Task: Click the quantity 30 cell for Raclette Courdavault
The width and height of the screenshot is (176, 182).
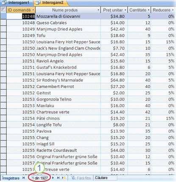Action: pyautogui.click(x=139, y=150)
